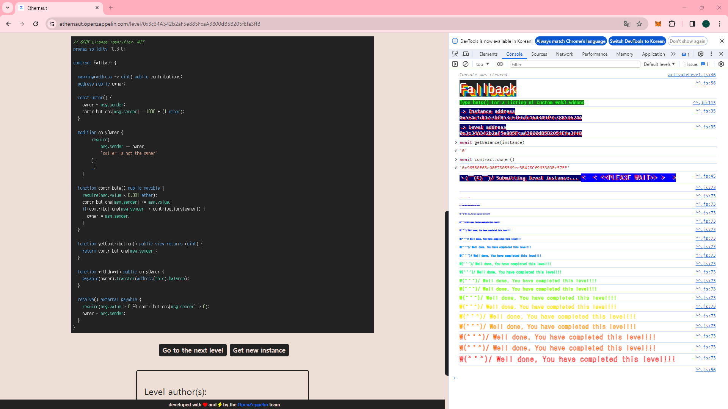Click Always match Chrome's language button
Viewport: 728px width, 409px height.
(571, 41)
